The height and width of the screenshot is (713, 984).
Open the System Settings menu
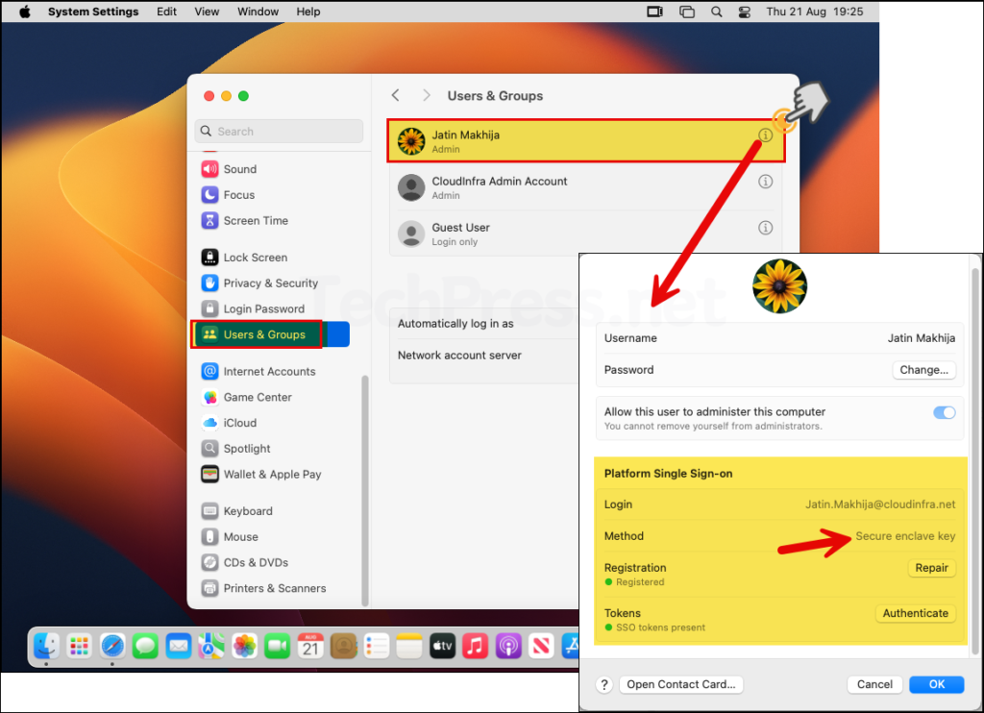click(93, 12)
